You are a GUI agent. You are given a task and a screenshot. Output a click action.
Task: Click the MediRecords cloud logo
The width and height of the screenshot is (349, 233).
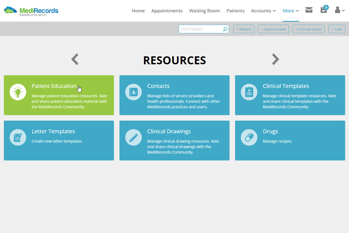click(x=10, y=10)
